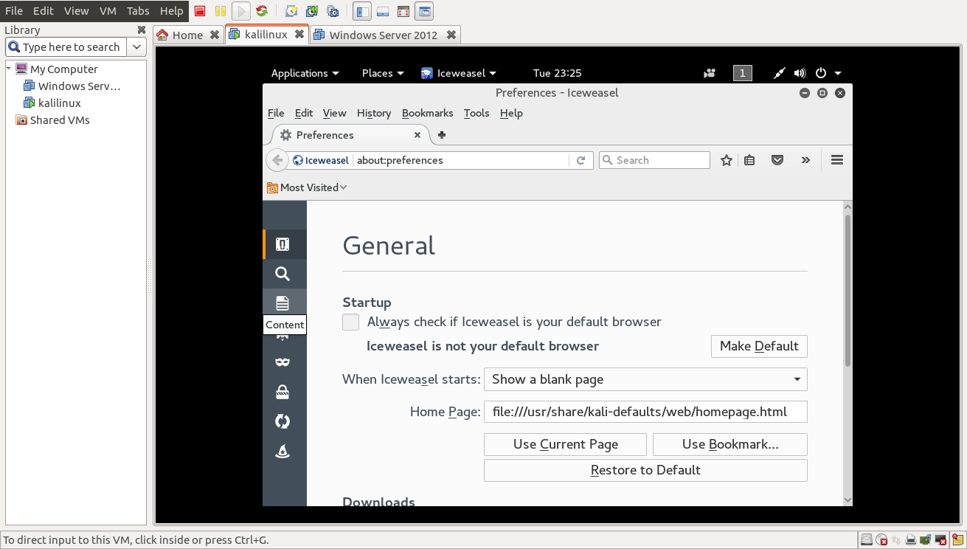Click the sound card status icon
Image resolution: width=967 pixels, height=549 pixels.
click(x=926, y=540)
